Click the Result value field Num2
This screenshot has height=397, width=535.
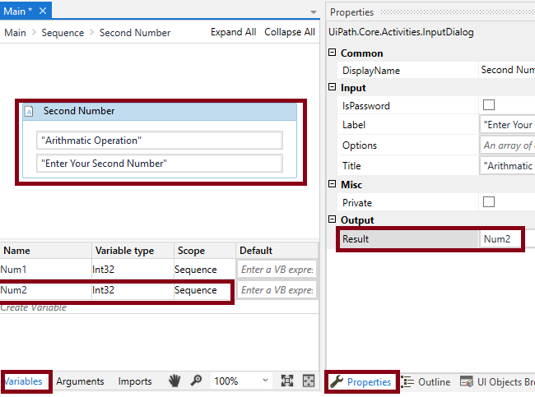[500, 239]
